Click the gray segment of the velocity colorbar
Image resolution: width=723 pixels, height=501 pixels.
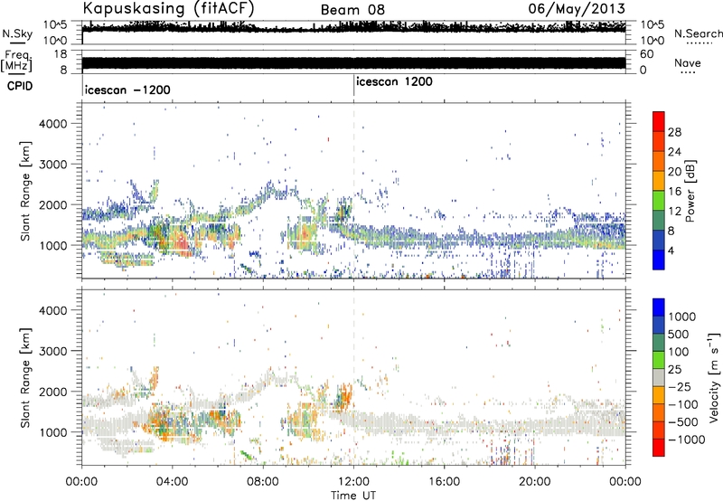tap(659, 377)
